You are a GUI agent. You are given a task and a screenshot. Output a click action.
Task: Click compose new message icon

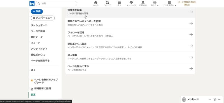click(x=214, y=100)
